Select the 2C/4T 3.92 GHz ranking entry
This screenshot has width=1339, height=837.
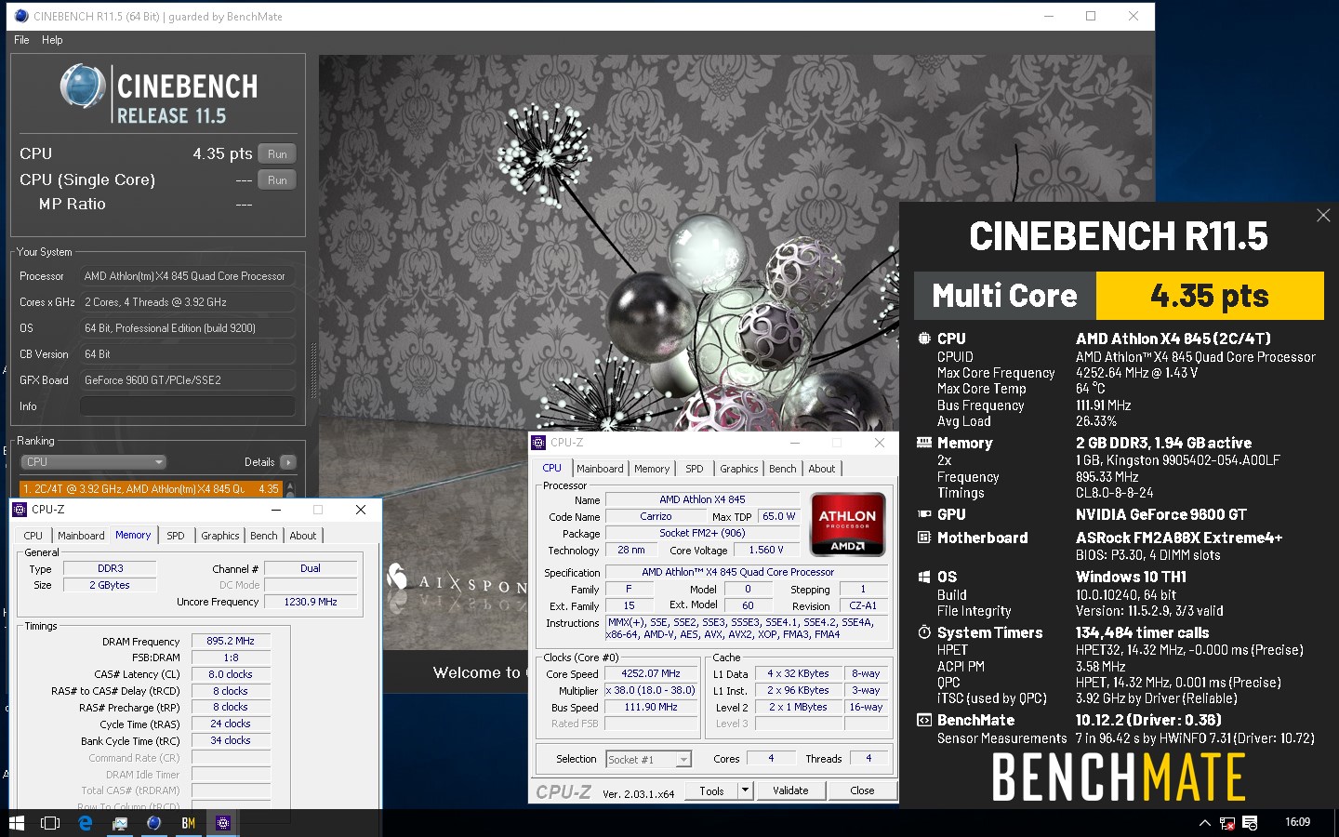pos(151,488)
